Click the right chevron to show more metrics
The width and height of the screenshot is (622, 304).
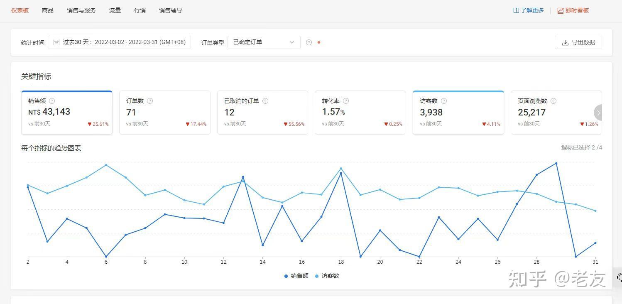point(598,112)
